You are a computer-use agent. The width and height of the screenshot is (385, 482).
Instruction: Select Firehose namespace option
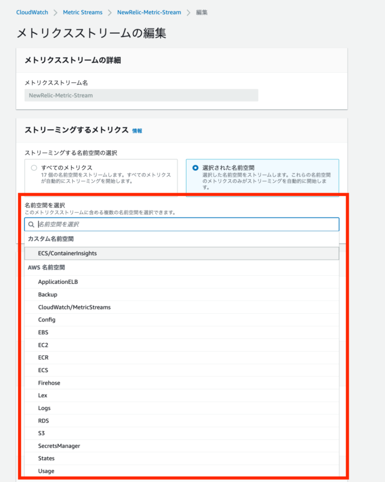tap(182, 383)
